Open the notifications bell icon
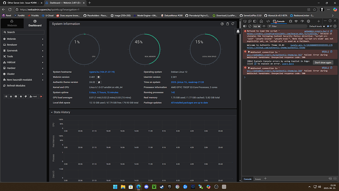The width and height of the screenshot is (339, 191). click(x=238, y=31)
